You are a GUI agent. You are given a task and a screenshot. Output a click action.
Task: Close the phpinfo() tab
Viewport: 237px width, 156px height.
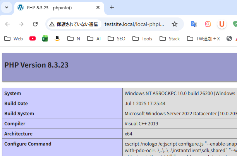[x=98, y=7]
